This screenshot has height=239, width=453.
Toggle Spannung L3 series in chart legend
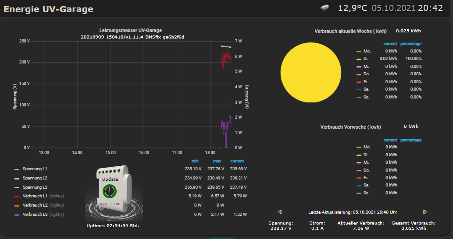[35, 187]
